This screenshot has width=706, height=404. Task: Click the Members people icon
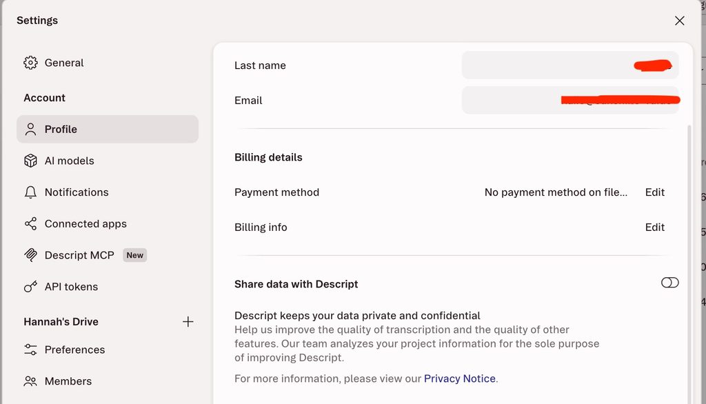pos(30,381)
